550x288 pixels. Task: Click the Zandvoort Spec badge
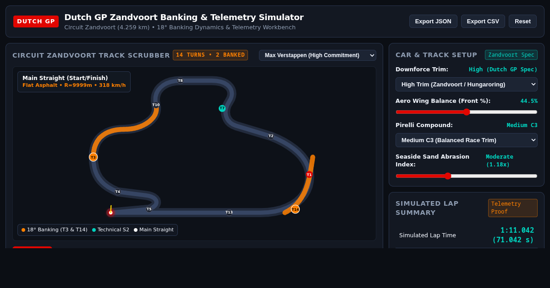[x=511, y=55]
